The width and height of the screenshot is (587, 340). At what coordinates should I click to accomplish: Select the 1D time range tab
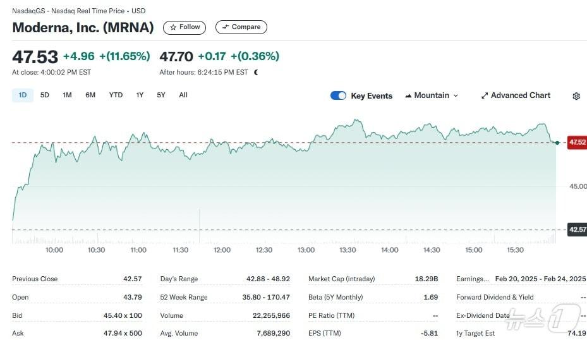[x=23, y=95]
